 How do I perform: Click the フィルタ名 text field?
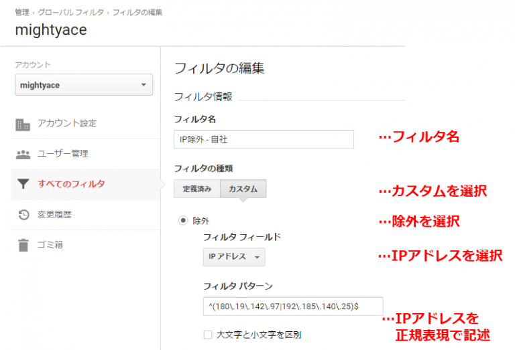pyautogui.click(x=264, y=139)
